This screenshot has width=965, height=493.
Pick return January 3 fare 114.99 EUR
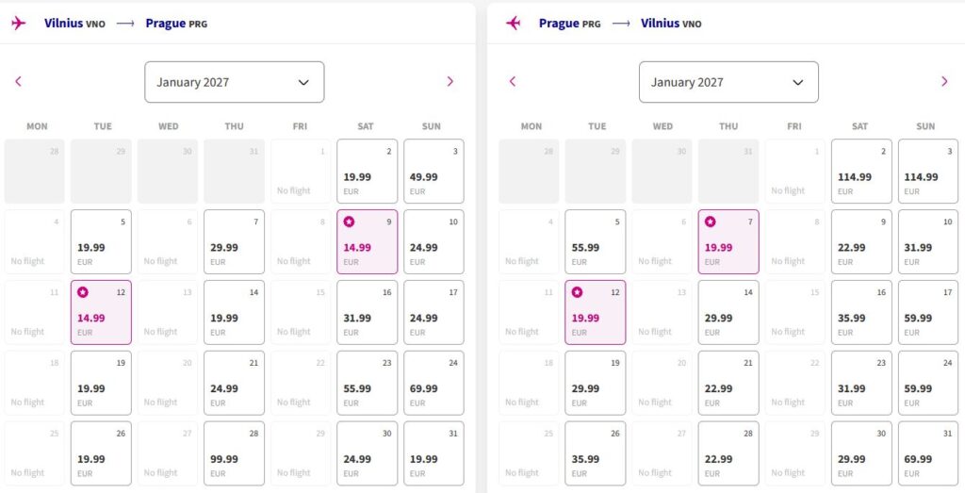(x=927, y=172)
